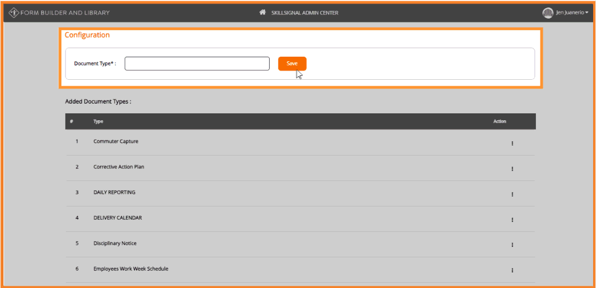This screenshot has width=596, height=288.
Task: Click Jen Juanerio's avatar picture
Action: tap(548, 13)
